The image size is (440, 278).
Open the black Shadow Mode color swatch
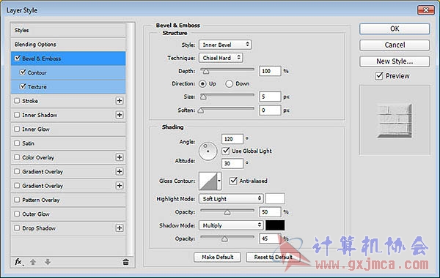(x=275, y=225)
